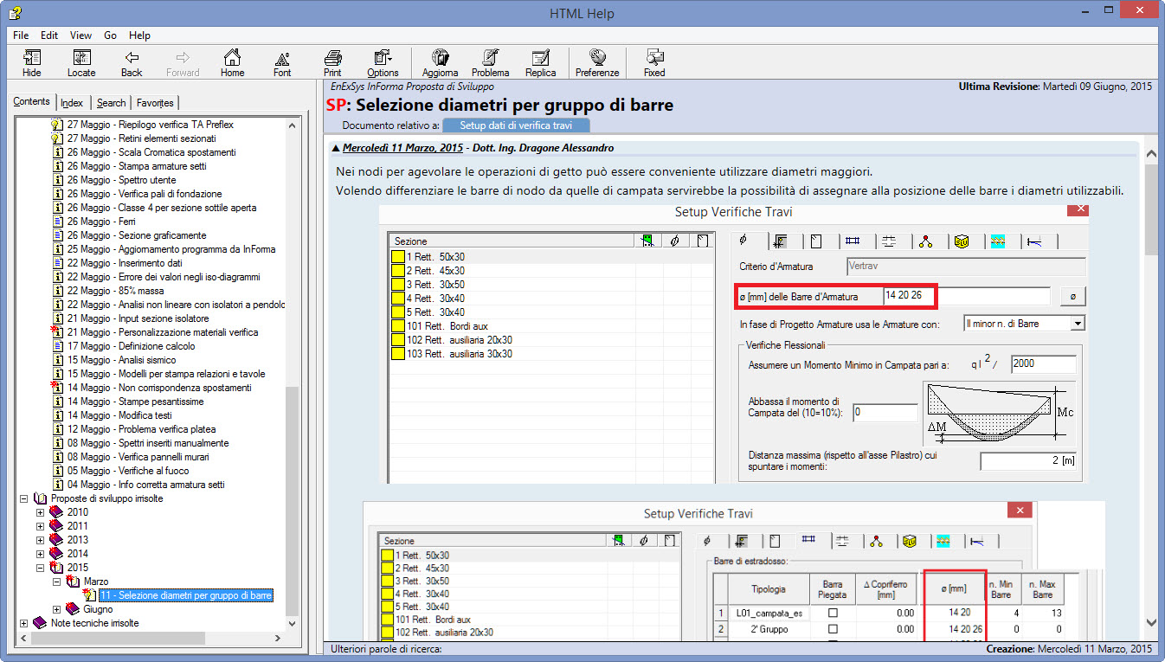Open the Go menu

click(x=110, y=35)
